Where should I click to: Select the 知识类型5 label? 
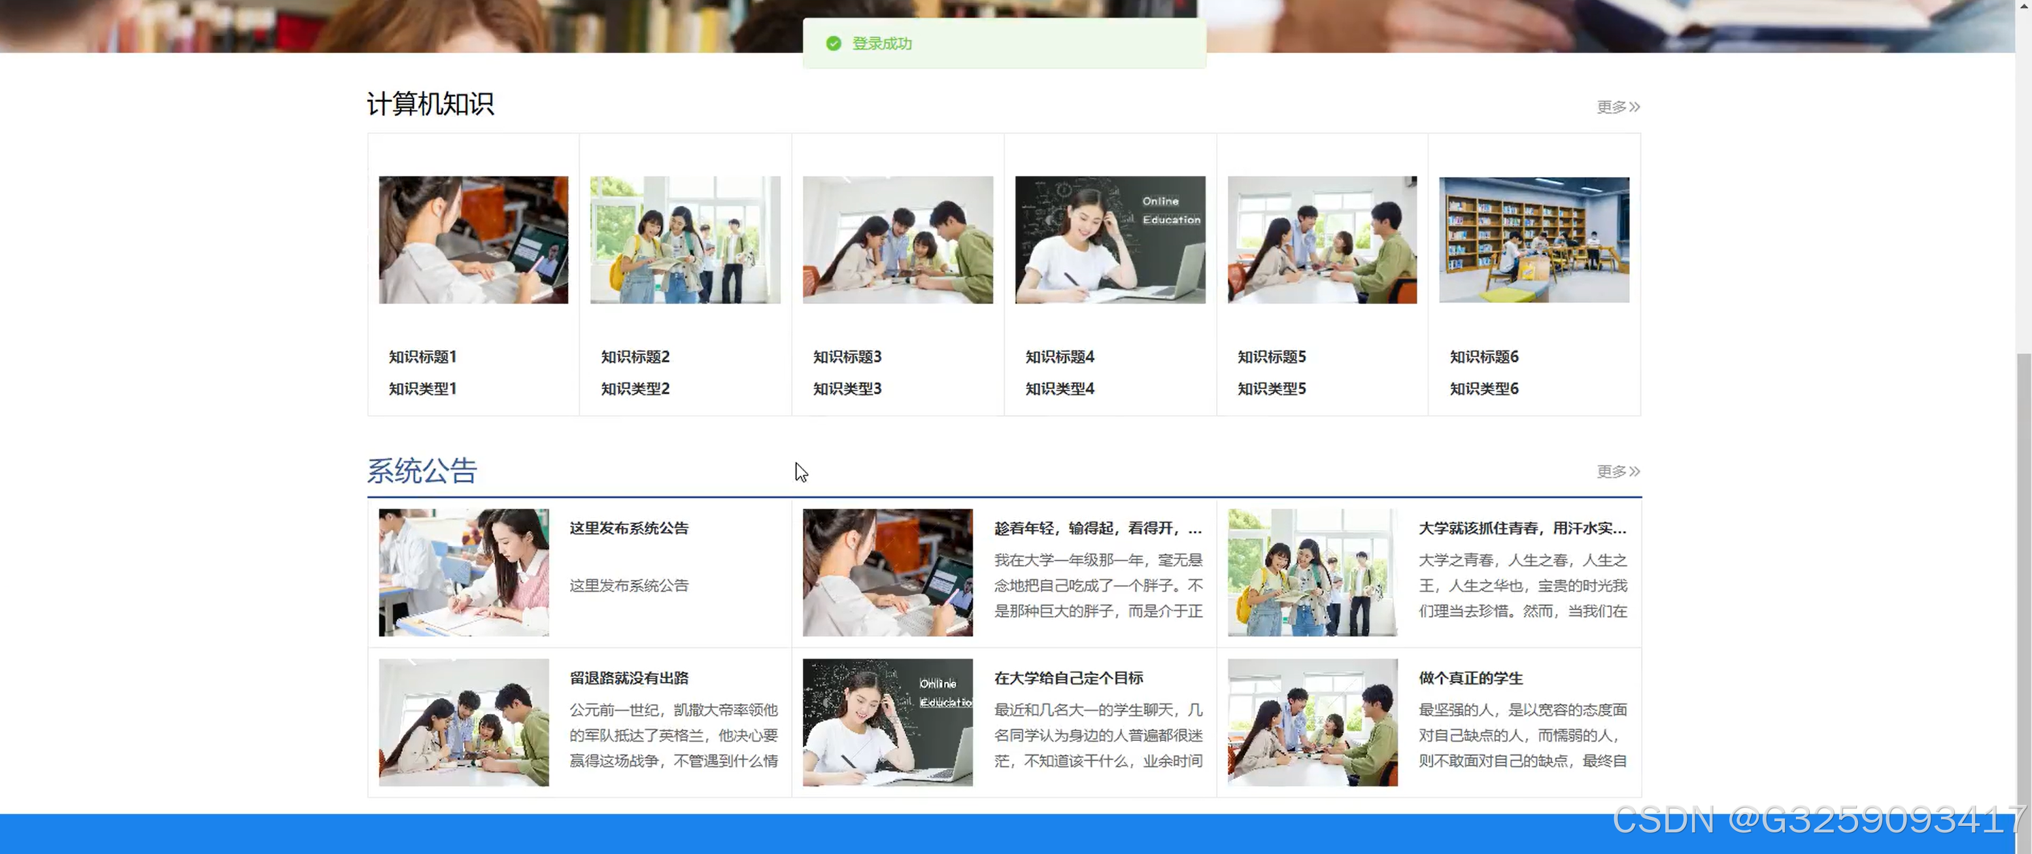tap(1272, 388)
